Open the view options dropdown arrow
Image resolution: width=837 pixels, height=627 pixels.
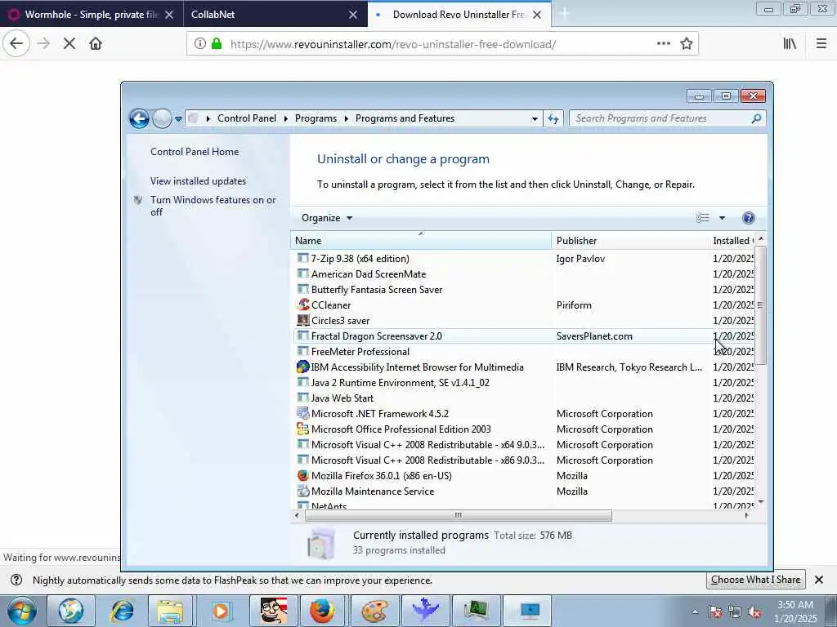tap(722, 217)
